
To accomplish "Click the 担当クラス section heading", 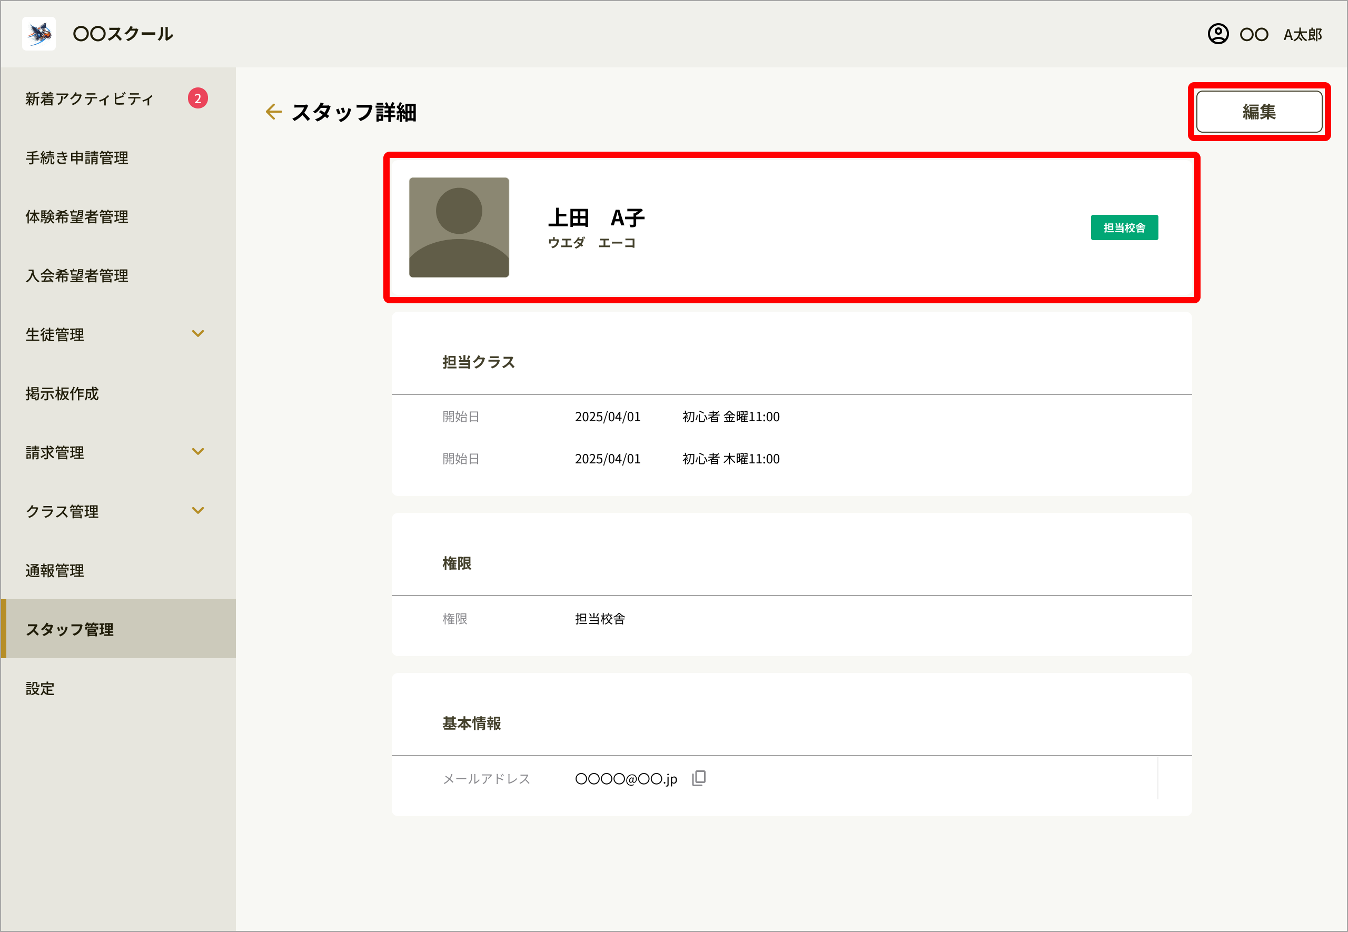I will (x=479, y=362).
